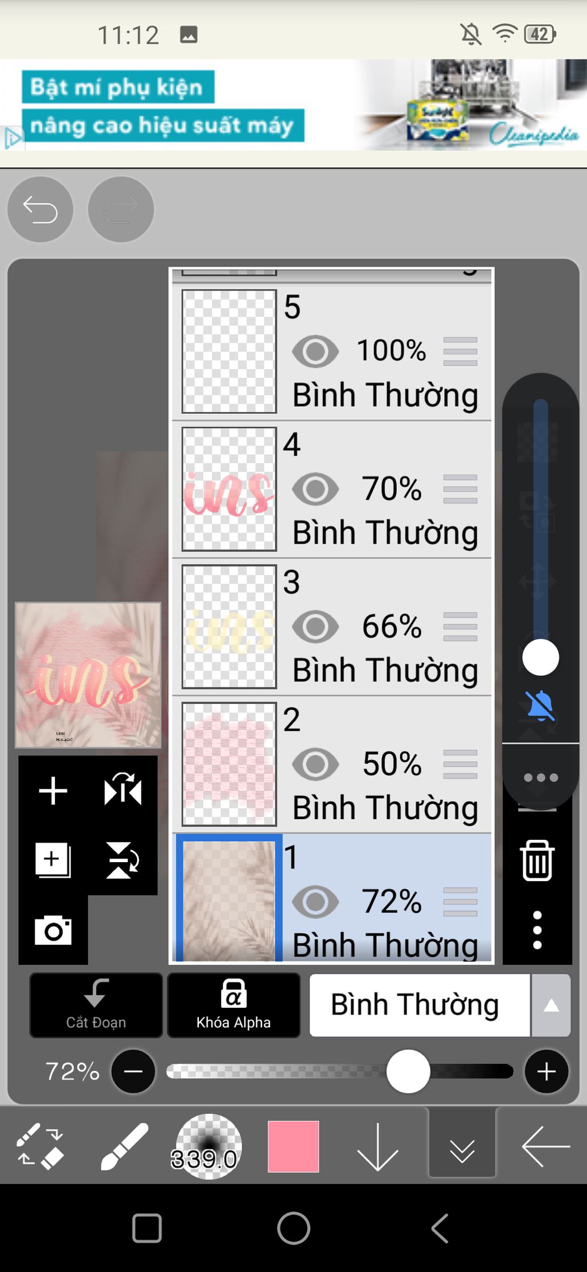Open camera to import photo layer
The image size is (587, 1272).
pos(53,930)
